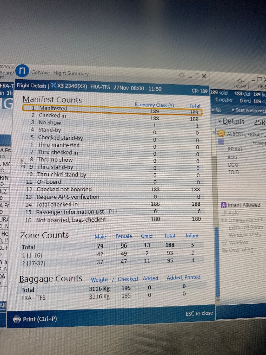This screenshot has height=355, width=266.
Task: Select the No Show row
Action: 50,122
